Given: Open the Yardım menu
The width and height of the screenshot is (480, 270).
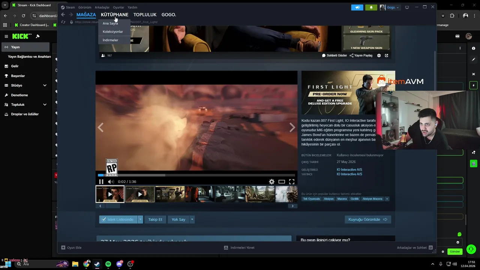Looking at the screenshot, I should point(132,7).
